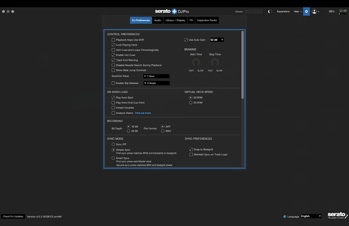This screenshot has height=226, width=349.
Task: Select the 45 RPM virtual deck speed
Action: (191, 102)
